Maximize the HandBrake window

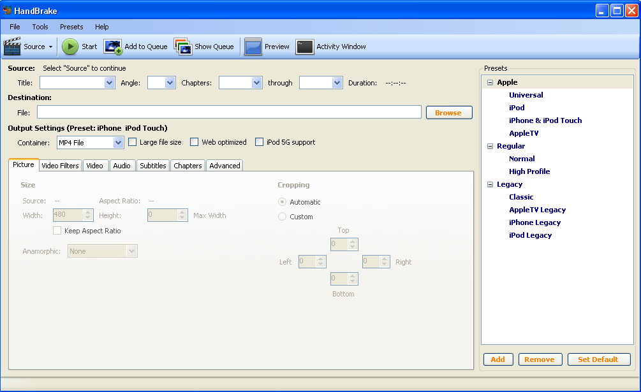[x=617, y=11]
